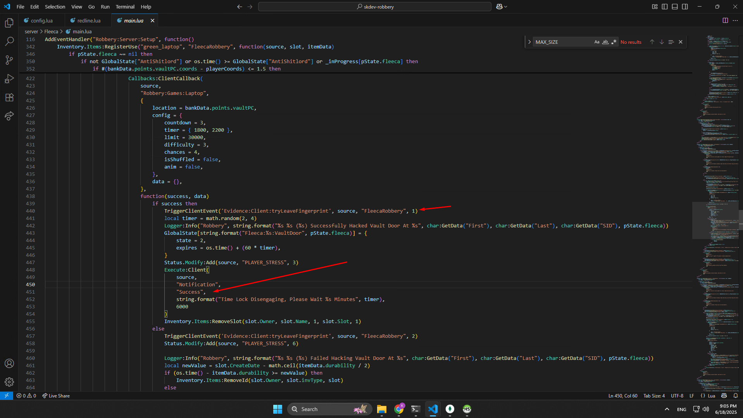The image size is (743, 418).
Task: Open remote window indicator in status bar
Action: coord(7,396)
